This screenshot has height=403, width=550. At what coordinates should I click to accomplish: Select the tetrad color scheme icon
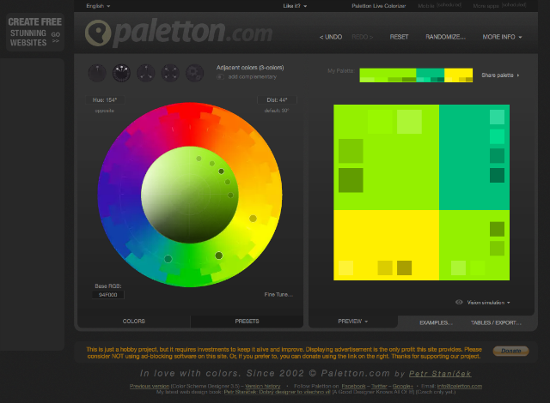coord(170,73)
